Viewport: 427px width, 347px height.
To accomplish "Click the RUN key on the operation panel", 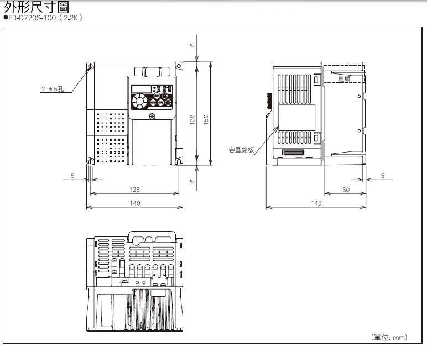I will (157, 96).
